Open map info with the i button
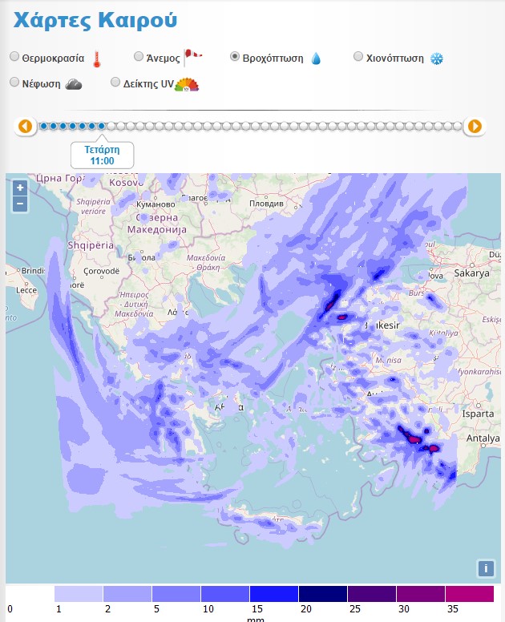 point(486,568)
